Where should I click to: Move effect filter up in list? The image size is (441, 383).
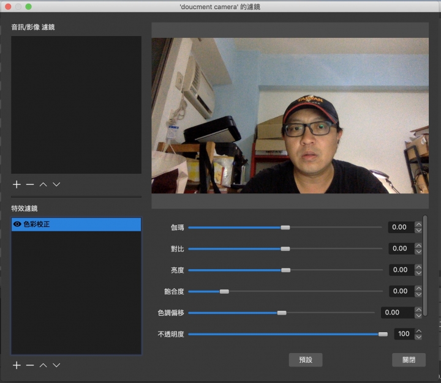point(43,365)
